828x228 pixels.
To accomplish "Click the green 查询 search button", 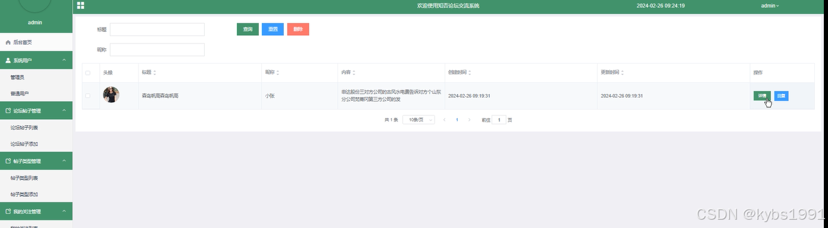I will (x=248, y=29).
